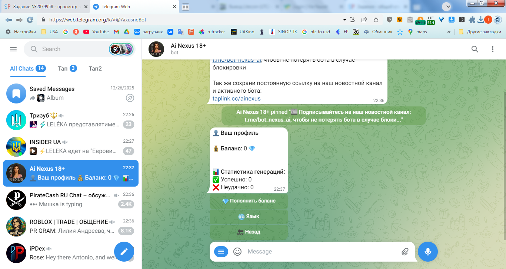Open the Google Translate bookmark icon
Viewport: 506px width, 269px height.
pos(181,32)
